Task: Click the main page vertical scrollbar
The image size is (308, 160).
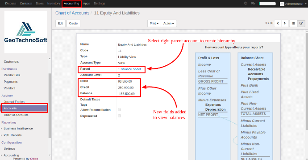Action: click(307, 81)
